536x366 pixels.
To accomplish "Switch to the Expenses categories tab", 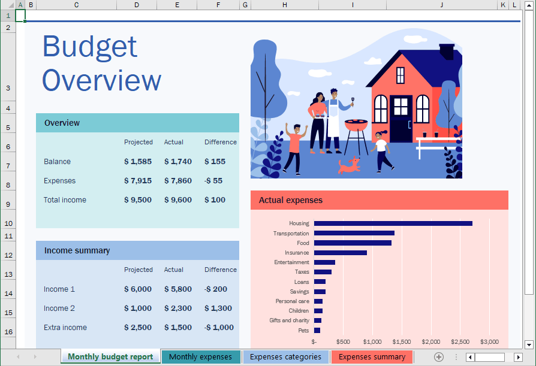I will pos(285,357).
